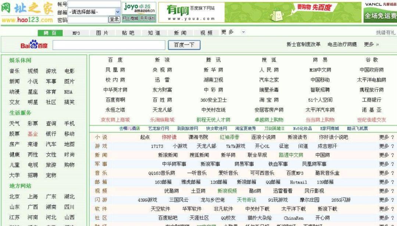
Task: Open the 地图 sidebar category
Action: coord(69,144)
